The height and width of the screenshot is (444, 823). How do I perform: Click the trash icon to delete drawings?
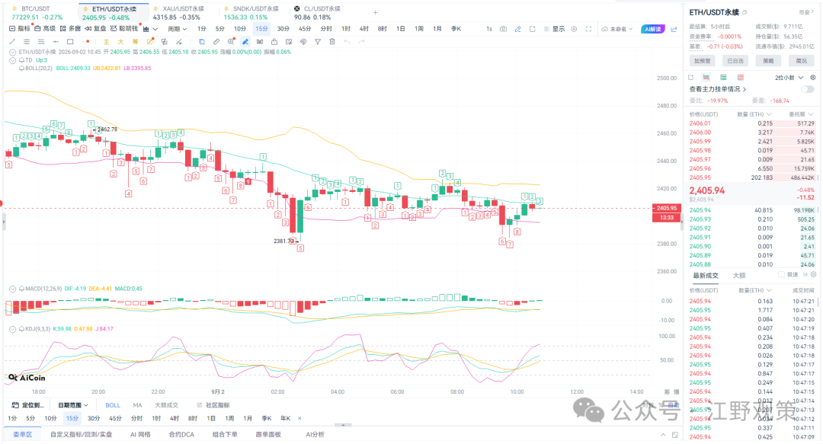click(332, 41)
